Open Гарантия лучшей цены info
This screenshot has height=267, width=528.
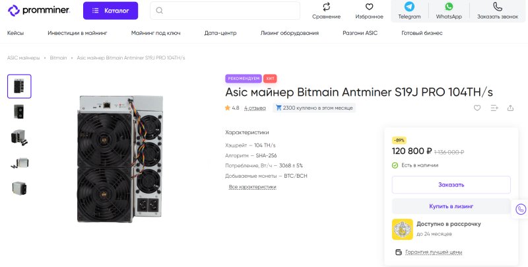coord(433,252)
